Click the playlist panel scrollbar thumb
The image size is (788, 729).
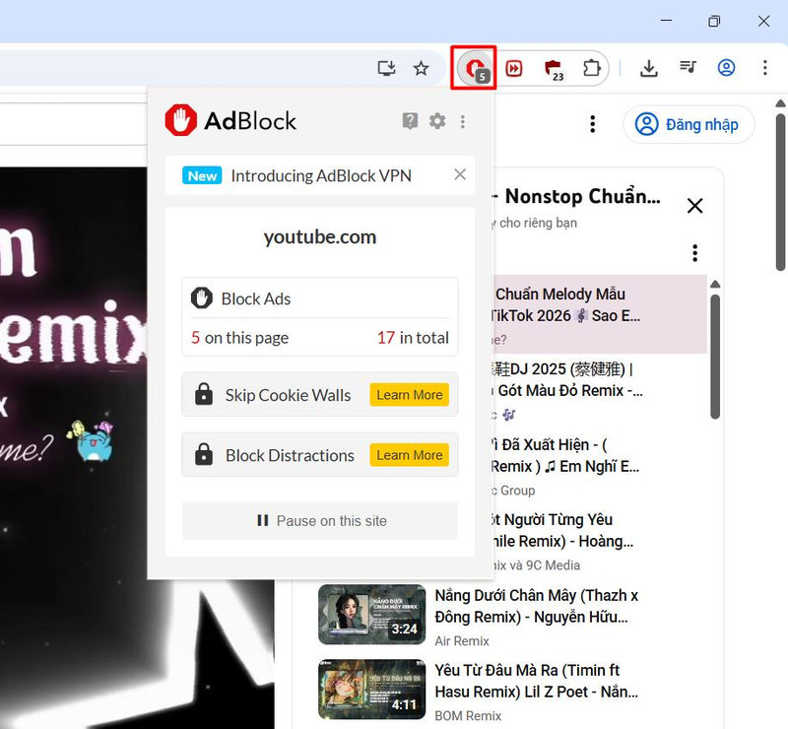coord(715,356)
